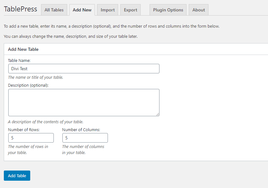The height and width of the screenshot is (188, 268).
Task: Open the About tab
Action: click(199, 10)
